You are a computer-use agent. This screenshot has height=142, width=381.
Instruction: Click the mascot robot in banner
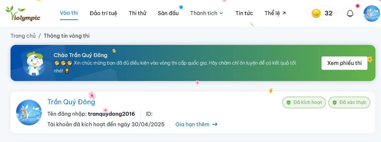(33, 63)
